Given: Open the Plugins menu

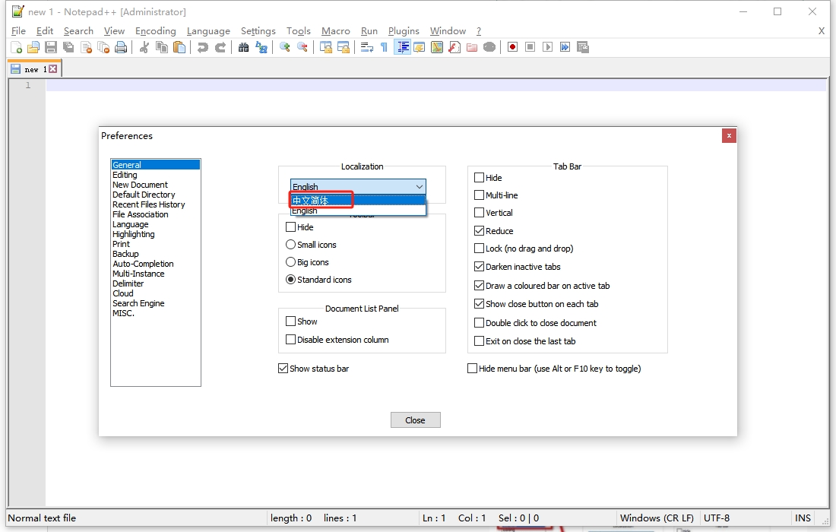Looking at the screenshot, I should (404, 31).
